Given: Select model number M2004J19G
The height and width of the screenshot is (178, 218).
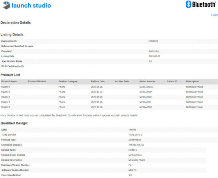Looking at the screenshot, I should click(146, 107).
